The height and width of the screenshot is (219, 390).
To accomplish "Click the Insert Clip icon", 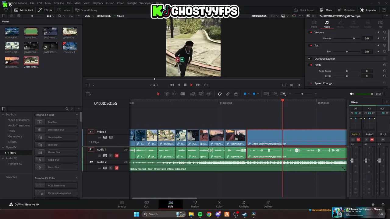I will pyautogui.click(x=193, y=94).
